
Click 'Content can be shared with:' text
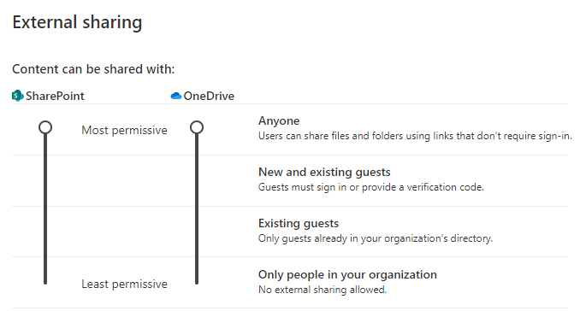point(93,69)
